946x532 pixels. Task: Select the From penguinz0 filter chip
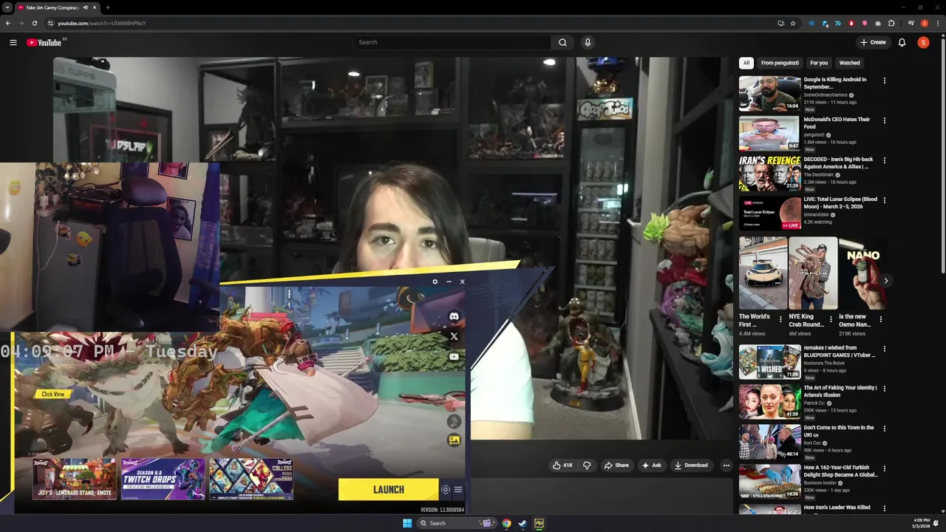[780, 63]
